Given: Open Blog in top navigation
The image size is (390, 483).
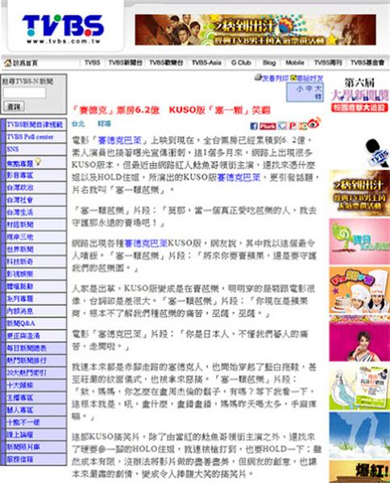Looking at the screenshot, I should (x=269, y=63).
